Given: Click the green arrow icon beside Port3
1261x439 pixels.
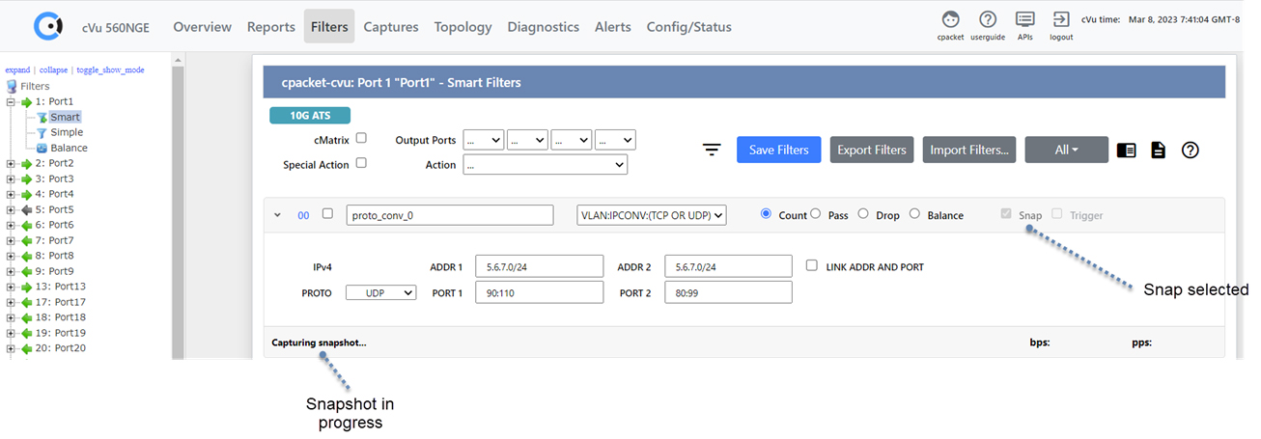Looking at the screenshot, I should (x=27, y=178).
